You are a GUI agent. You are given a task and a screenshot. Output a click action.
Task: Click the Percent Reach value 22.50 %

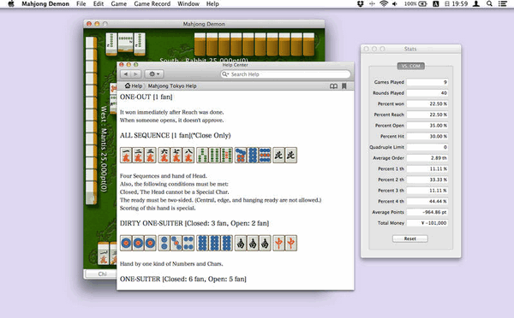pos(427,115)
